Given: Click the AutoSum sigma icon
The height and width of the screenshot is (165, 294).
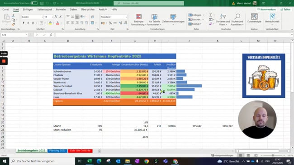Looking at the screenshot, I should [211, 15].
